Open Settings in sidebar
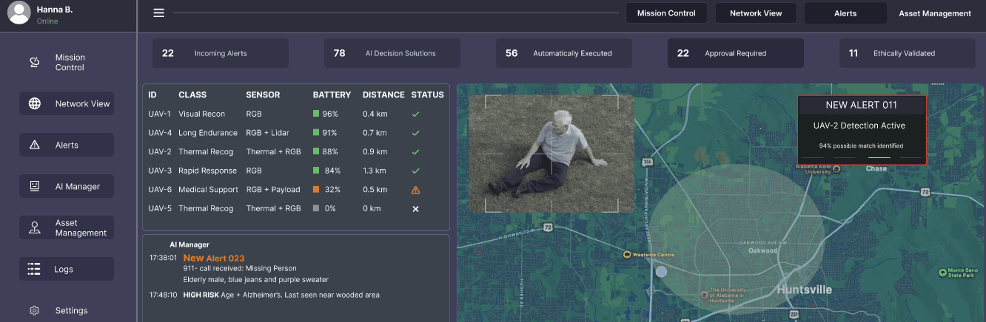Screen dimensions: 986x322 [67, 310]
